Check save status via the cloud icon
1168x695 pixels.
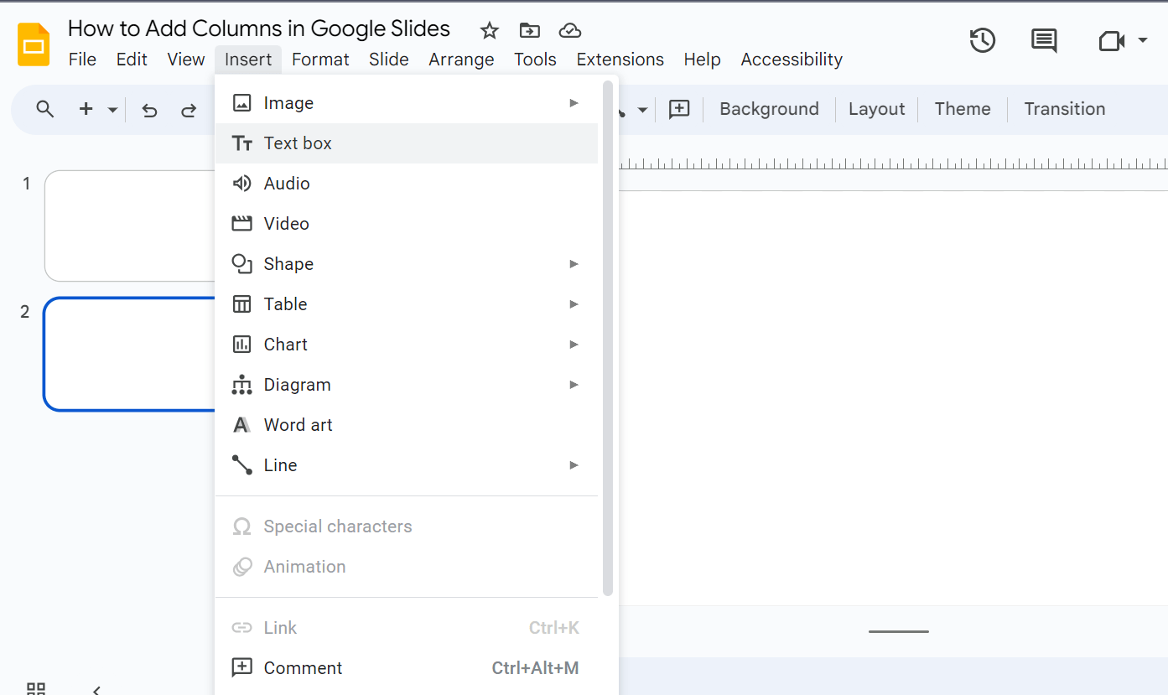pos(569,30)
